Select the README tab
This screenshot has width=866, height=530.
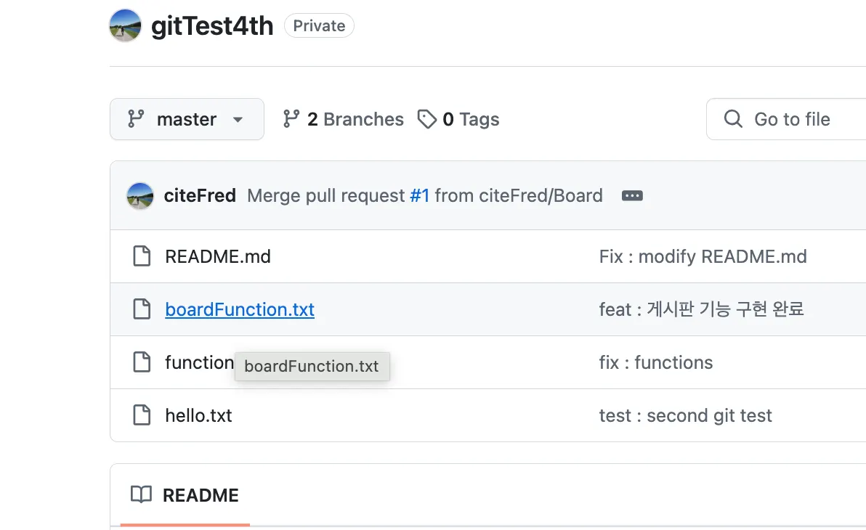[x=185, y=495]
